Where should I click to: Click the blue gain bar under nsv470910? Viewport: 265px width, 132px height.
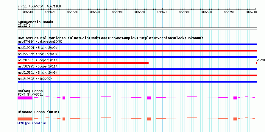pos(137,44)
